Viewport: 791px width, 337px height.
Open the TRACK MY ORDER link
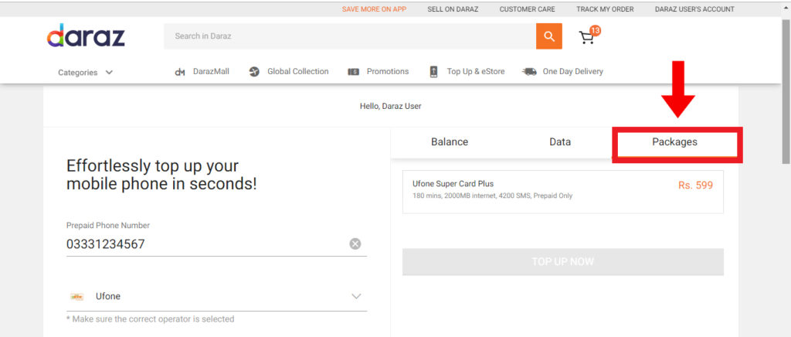605,9
